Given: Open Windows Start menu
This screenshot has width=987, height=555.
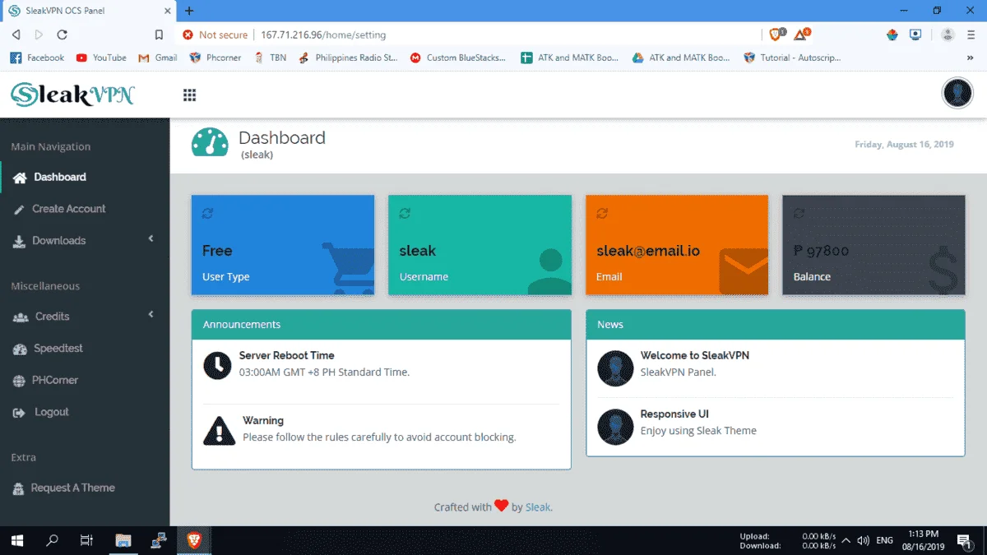Looking at the screenshot, I should click(16, 540).
